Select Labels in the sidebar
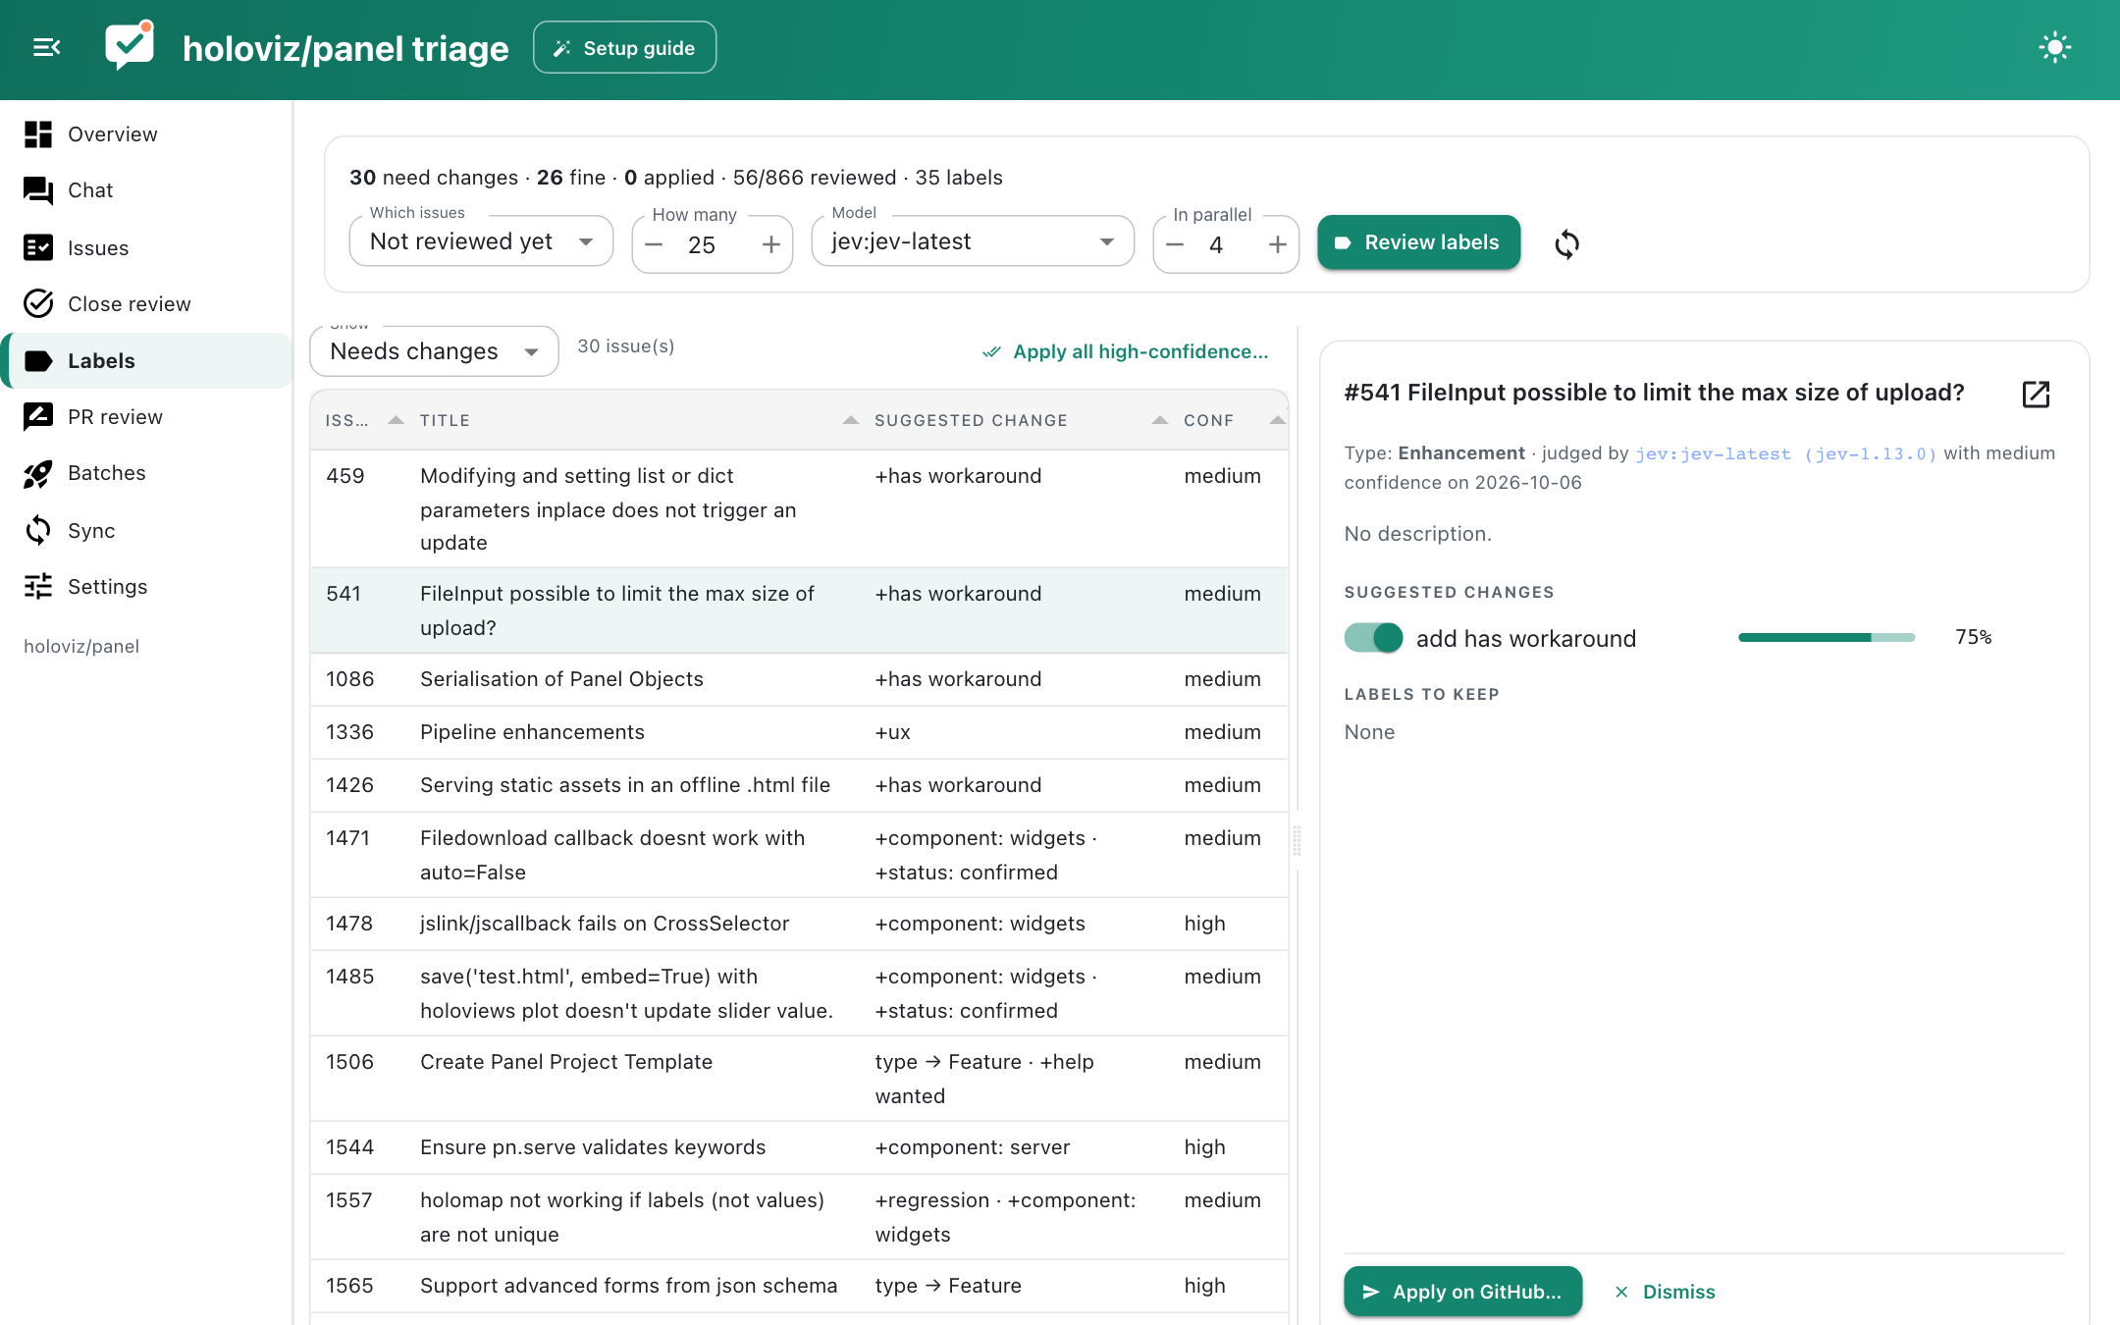 [x=147, y=360]
